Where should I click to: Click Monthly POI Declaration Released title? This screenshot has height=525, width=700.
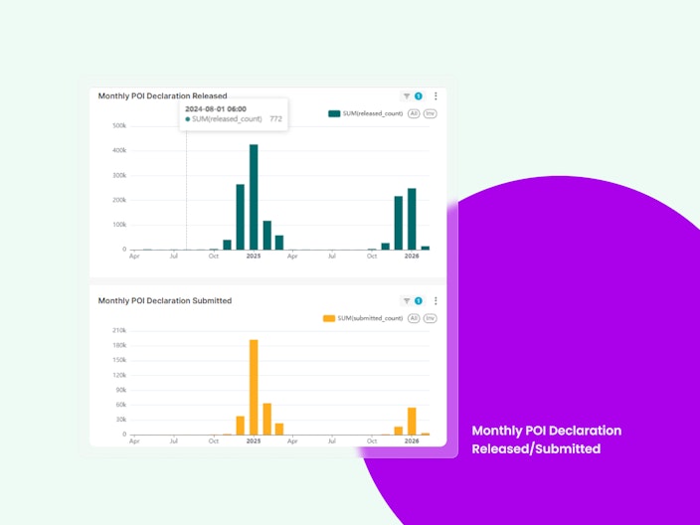click(x=162, y=96)
